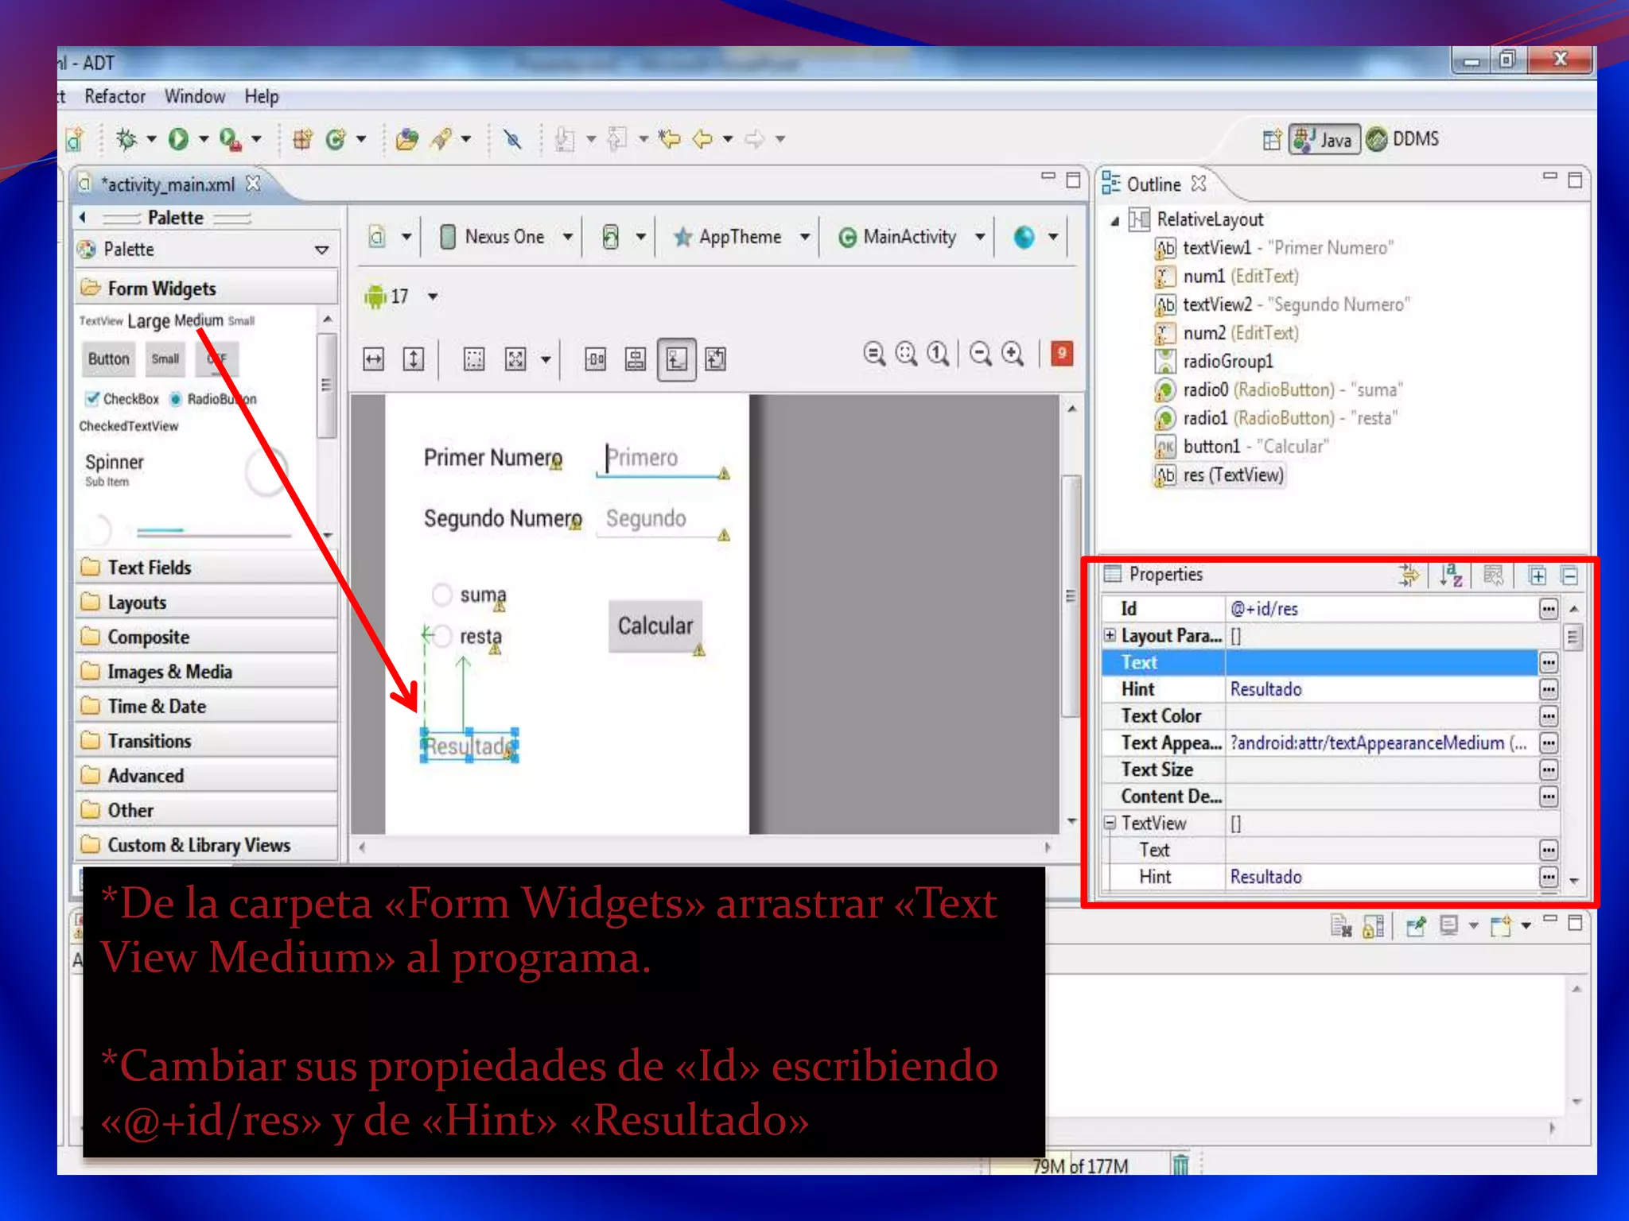This screenshot has width=1629, height=1221.
Task: Click collapse all icon in Properties panel
Action: tap(1569, 576)
